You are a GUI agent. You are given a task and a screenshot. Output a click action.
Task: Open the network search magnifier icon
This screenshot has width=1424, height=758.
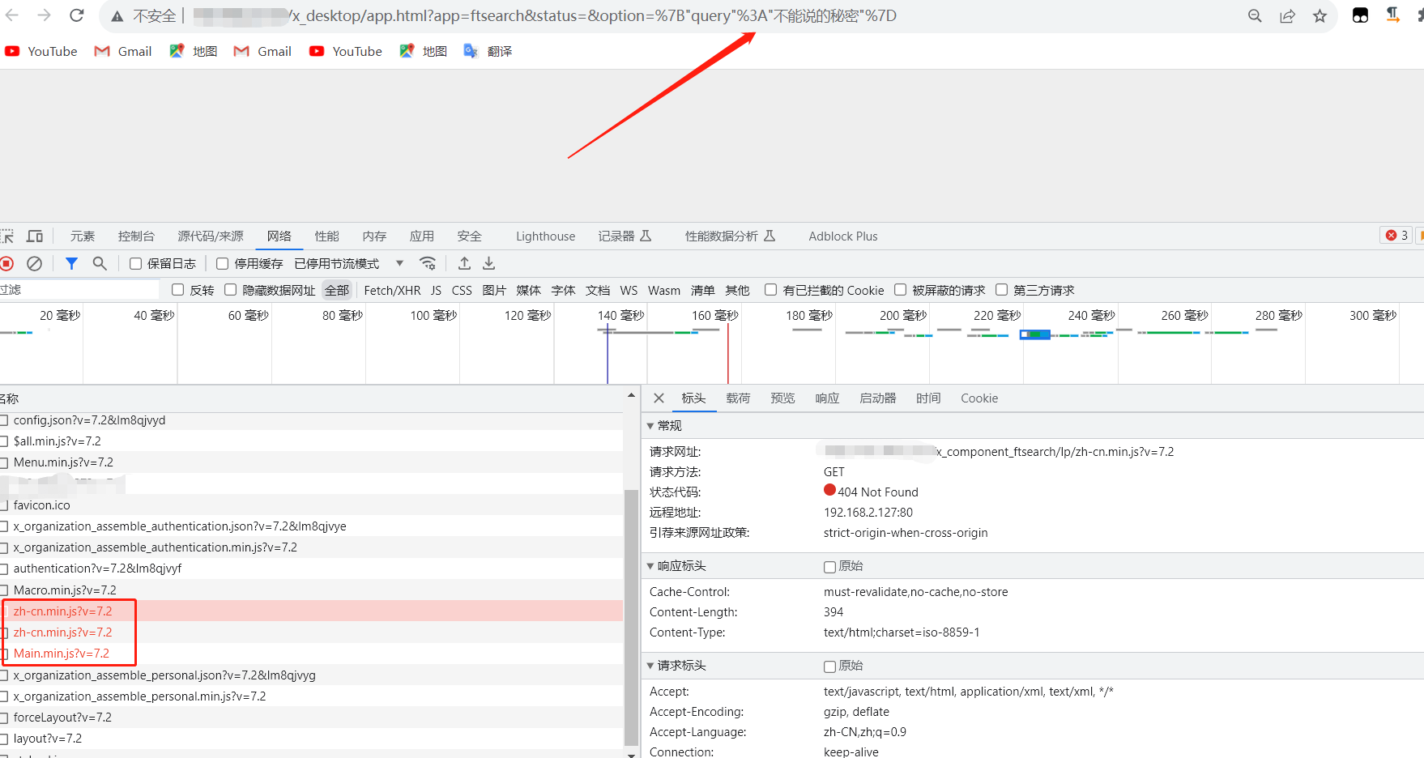[x=100, y=263]
